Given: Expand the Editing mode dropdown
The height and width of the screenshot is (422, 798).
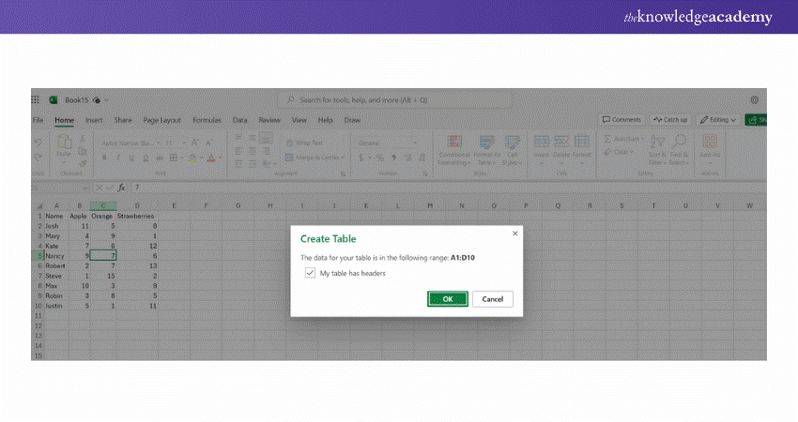Looking at the screenshot, I should (x=721, y=120).
